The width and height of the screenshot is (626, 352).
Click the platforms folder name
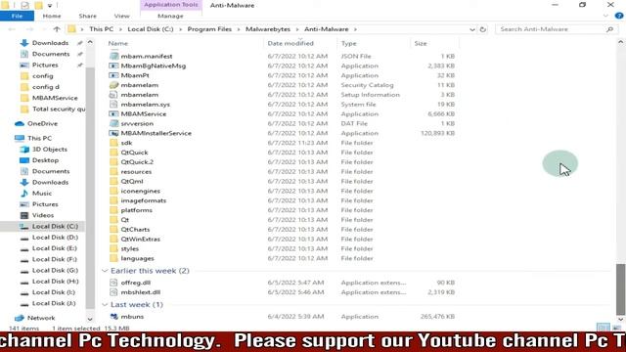(x=136, y=210)
